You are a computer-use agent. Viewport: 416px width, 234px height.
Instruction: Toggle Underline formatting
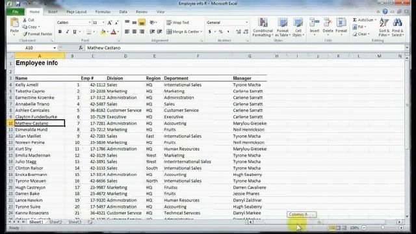[x=75, y=32]
